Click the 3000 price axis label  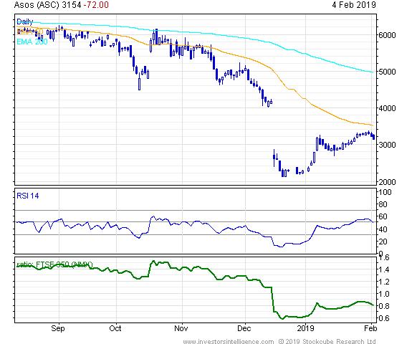pyautogui.click(x=387, y=145)
